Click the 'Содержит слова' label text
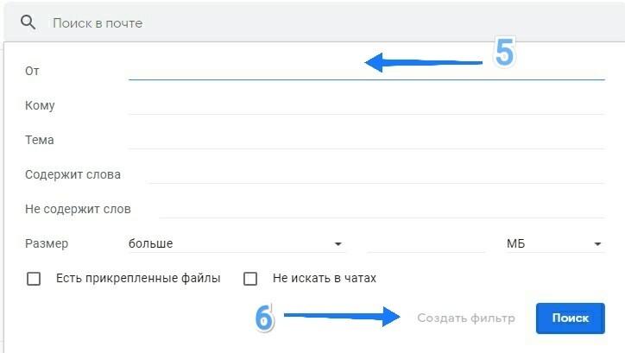625x353 pixels. (73, 174)
